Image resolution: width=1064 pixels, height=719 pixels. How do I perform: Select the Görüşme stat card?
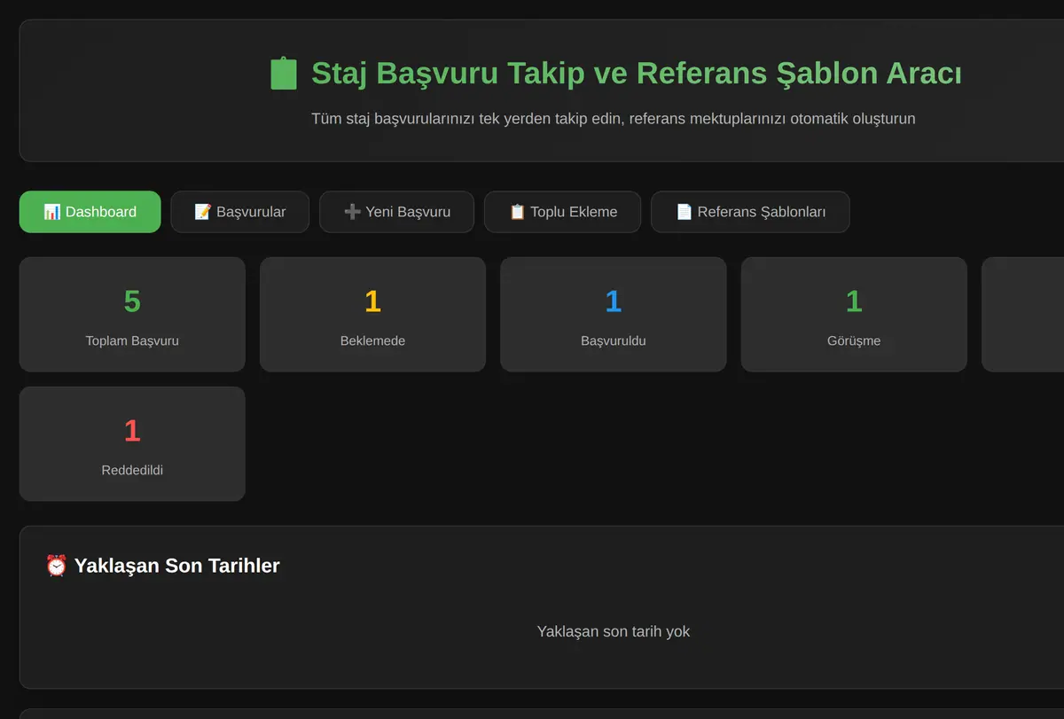coord(854,315)
